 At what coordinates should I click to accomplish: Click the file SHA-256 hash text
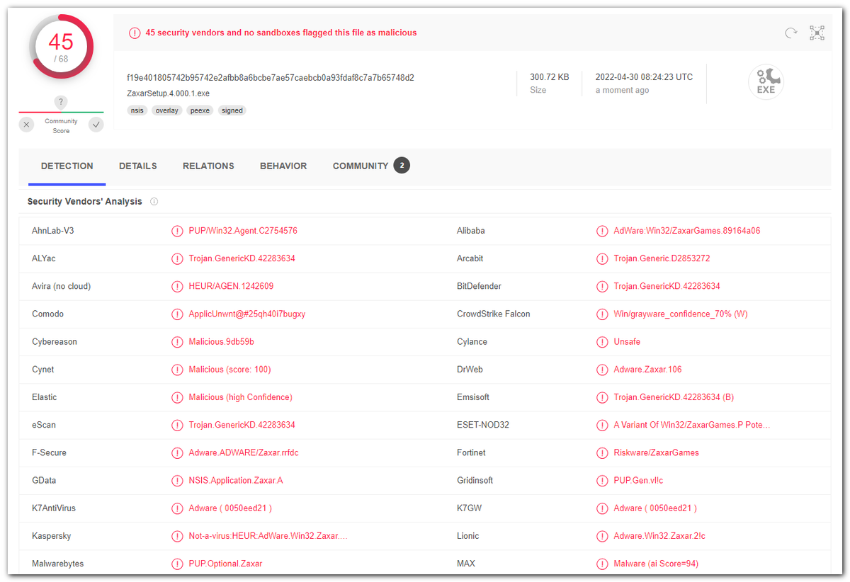click(x=271, y=78)
